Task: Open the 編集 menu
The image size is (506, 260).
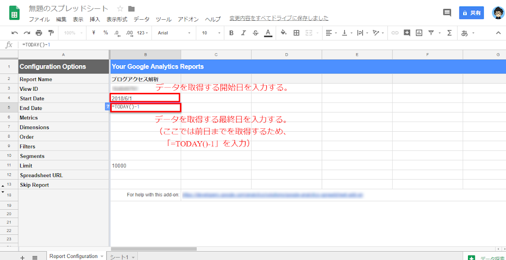Action: click(61, 19)
